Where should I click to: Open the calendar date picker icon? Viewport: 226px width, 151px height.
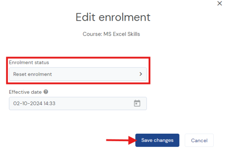click(137, 103)
